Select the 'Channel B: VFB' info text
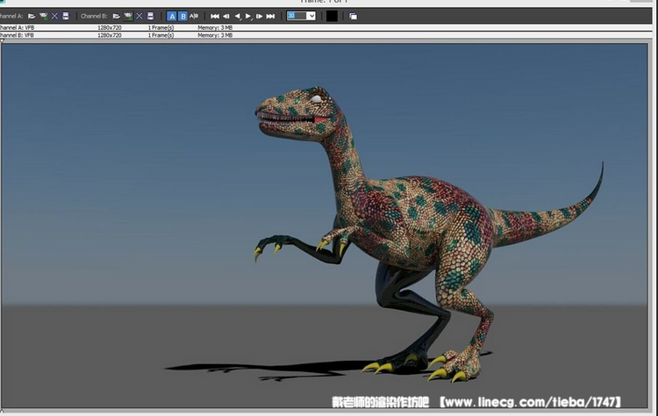The height and width of the screenshot is (416, 658). (18, 35)
